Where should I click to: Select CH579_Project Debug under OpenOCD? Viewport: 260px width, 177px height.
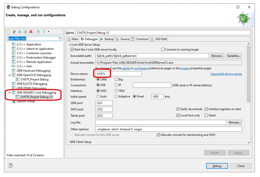pos(34,79)
